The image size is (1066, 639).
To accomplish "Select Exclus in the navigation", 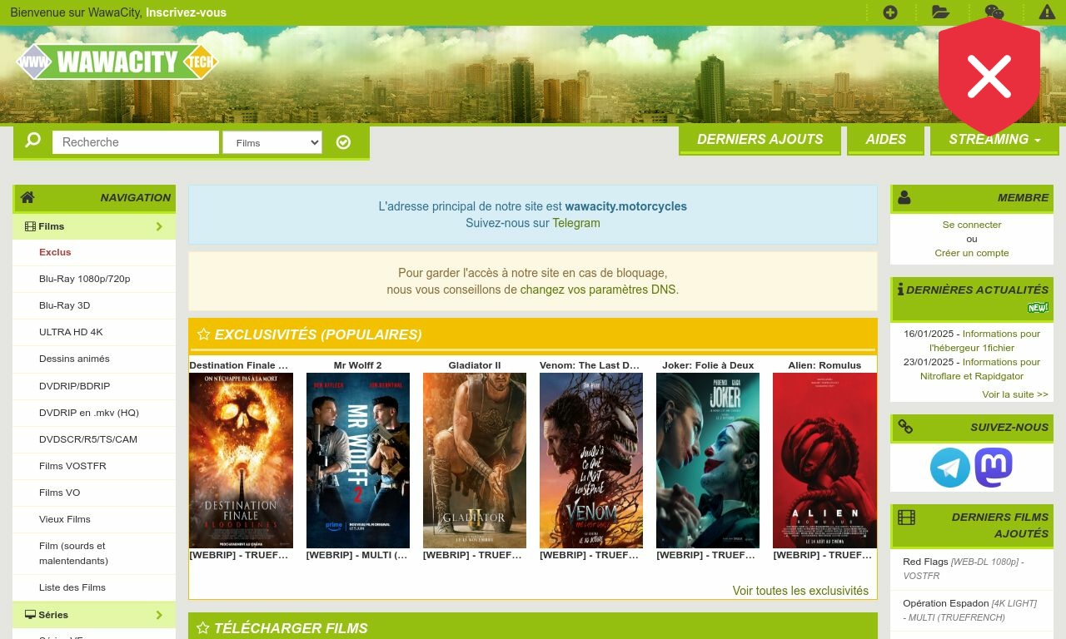I will click(55, 252).
